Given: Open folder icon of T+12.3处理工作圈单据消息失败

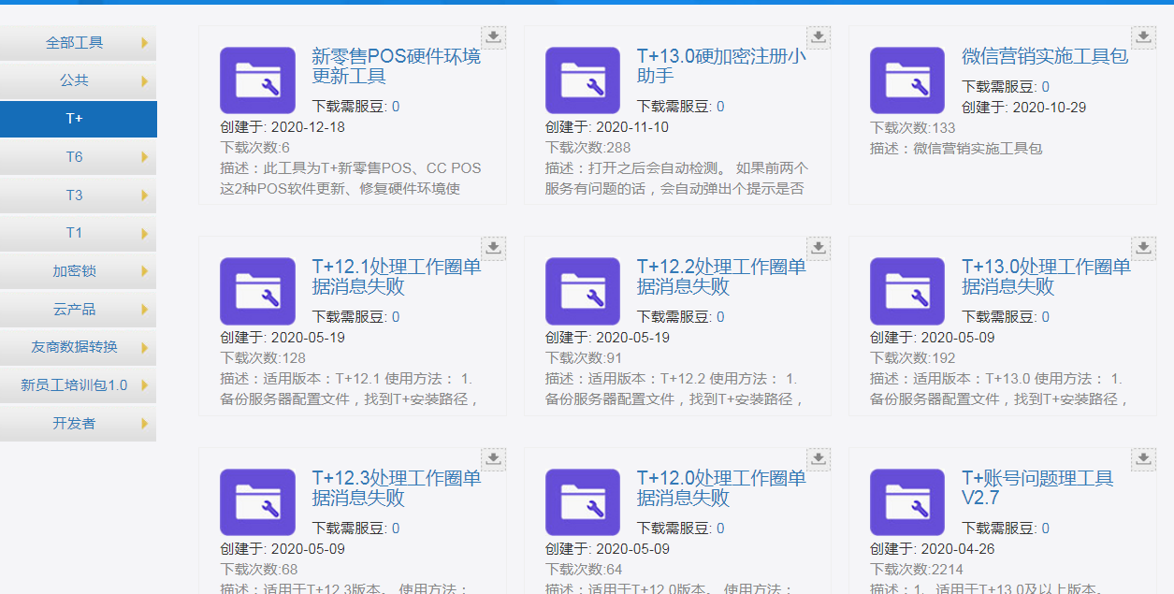Looking at the screenshot, I should [257, 502].
